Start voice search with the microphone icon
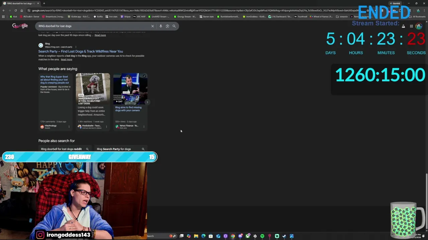The width and height of the screenshot is (428, 240). pos(160,26)
